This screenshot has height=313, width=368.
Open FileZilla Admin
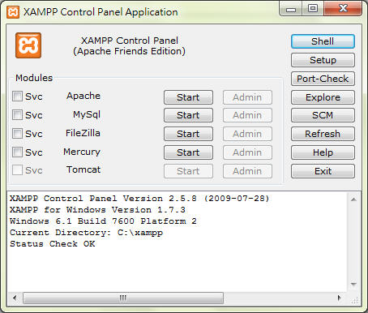247,134
